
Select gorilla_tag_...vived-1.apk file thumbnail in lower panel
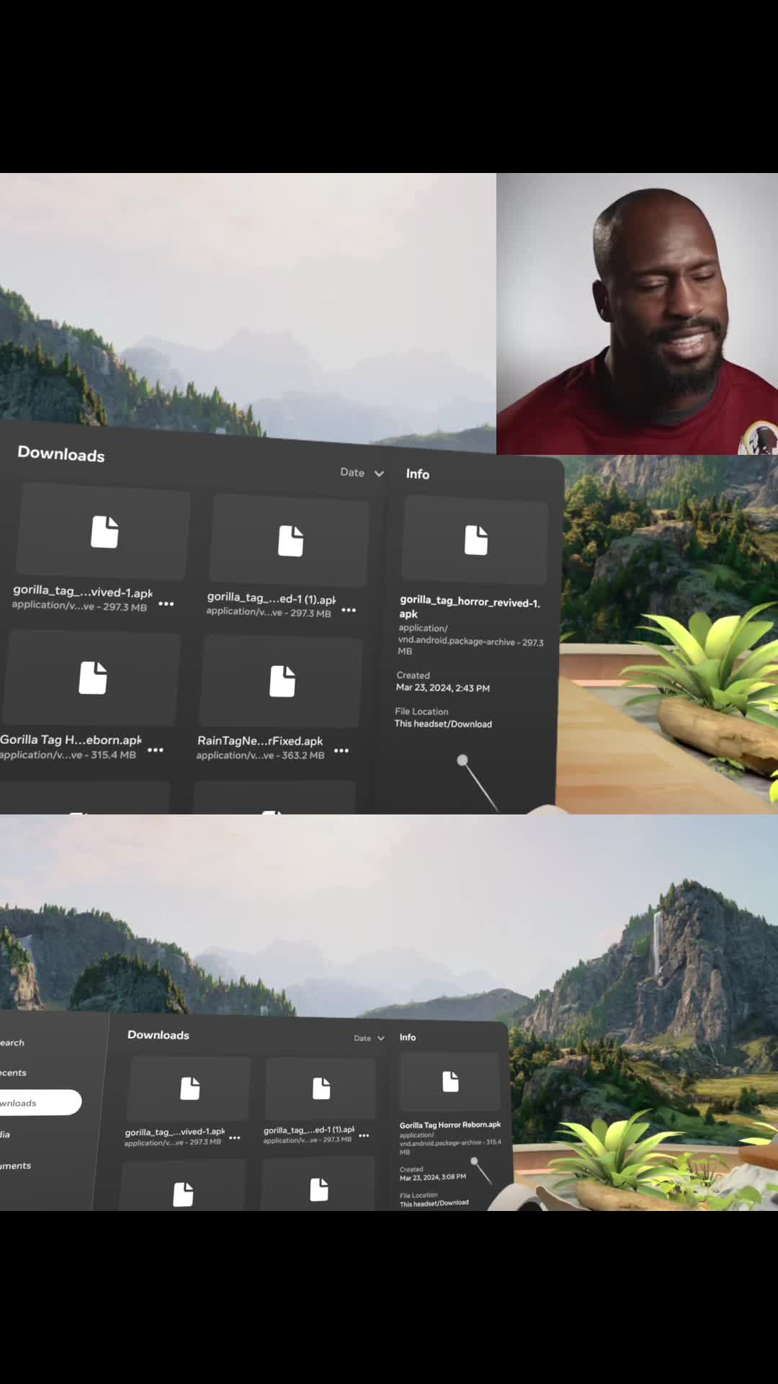[189, 1088]
